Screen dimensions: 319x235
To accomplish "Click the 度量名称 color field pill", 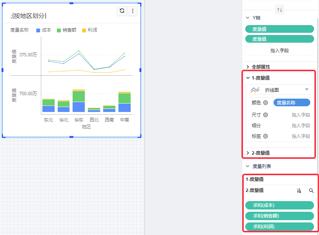I will (x=291, y=103).
